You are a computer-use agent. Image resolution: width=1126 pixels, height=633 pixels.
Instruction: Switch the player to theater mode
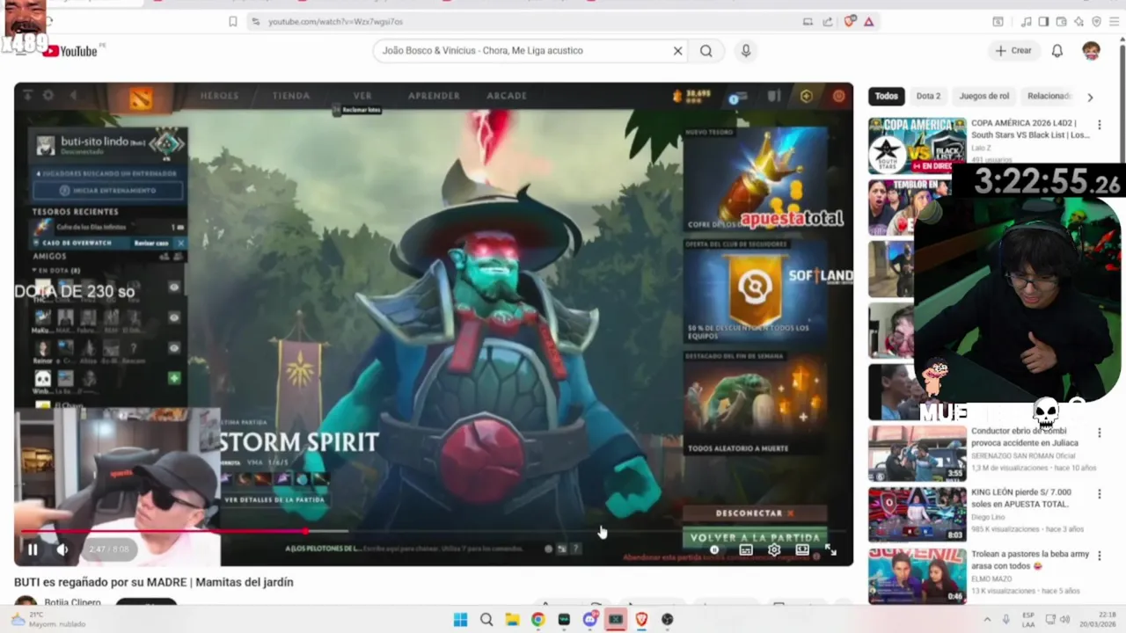(802, 550)
